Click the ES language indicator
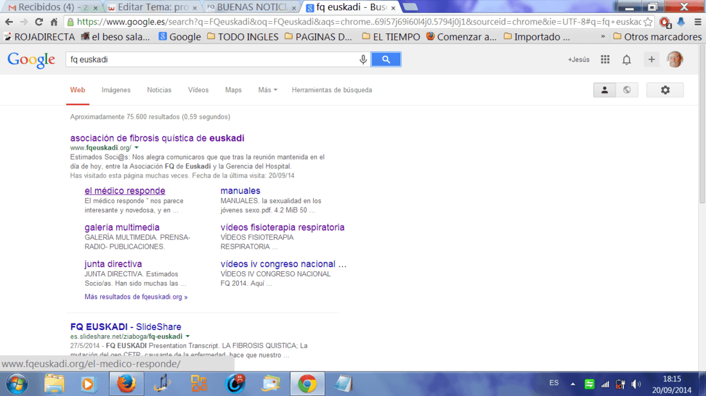 pyautogui.click(x=554, y=383)
